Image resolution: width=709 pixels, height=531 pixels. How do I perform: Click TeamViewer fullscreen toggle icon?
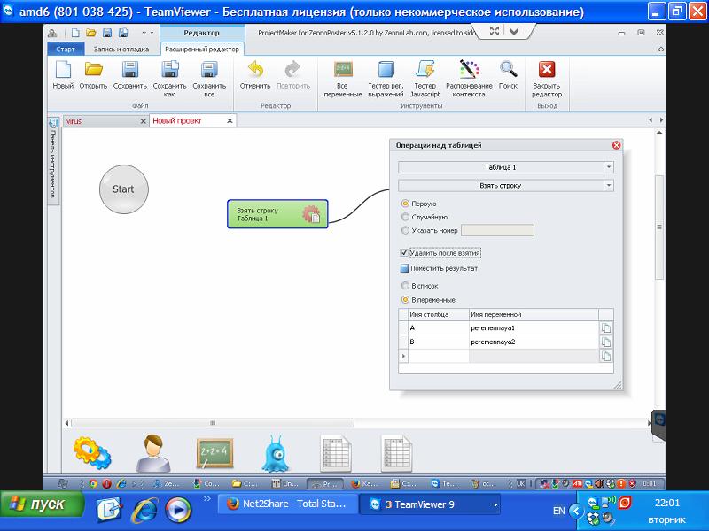click(495, 31)
